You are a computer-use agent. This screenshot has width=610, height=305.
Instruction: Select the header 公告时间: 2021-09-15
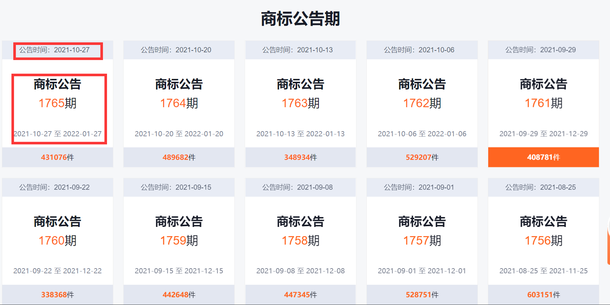click(179, 187)
